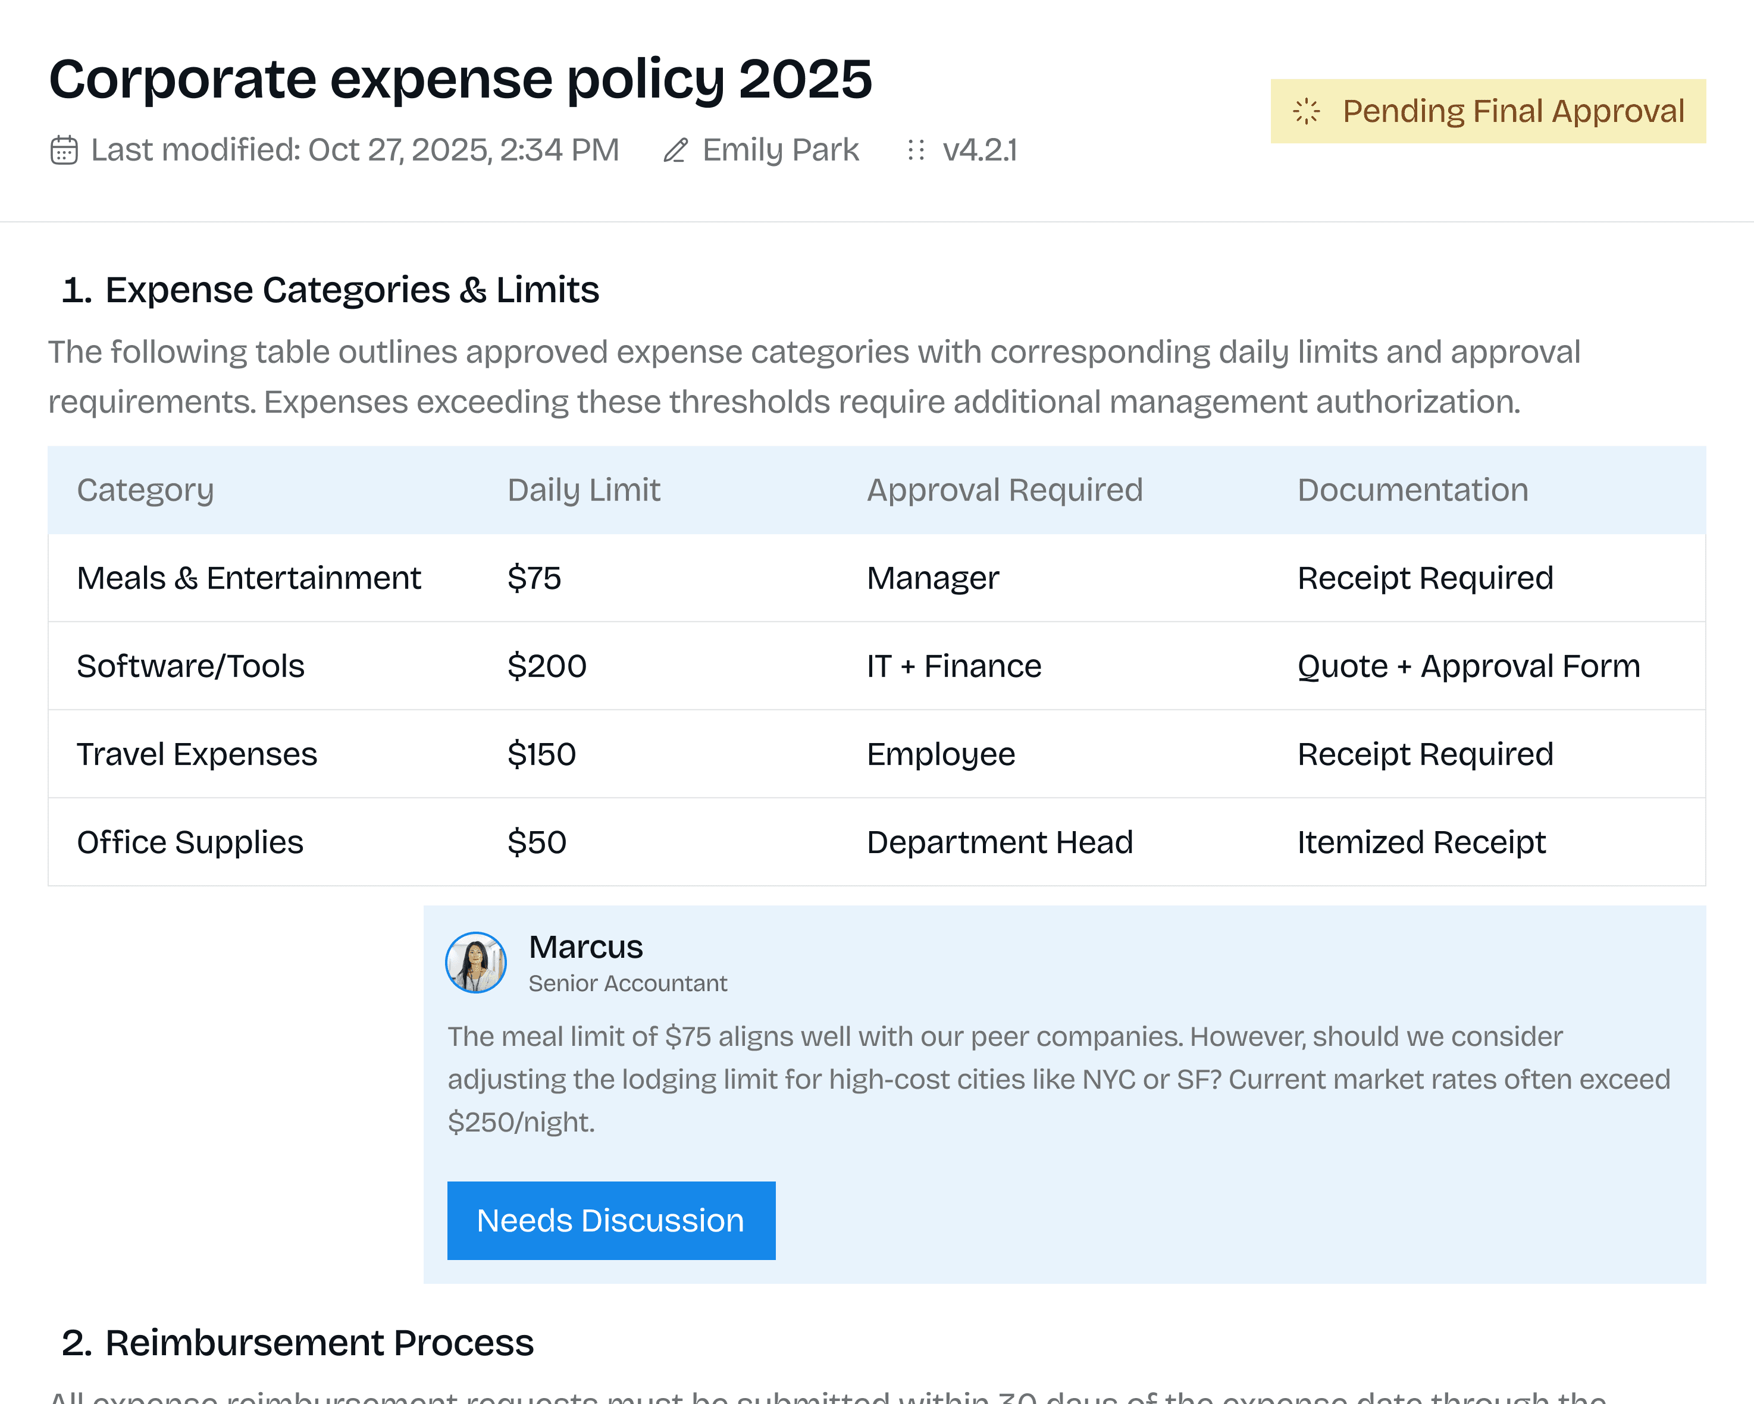Click the spinner icon in Pending badge

[1307, 111]
